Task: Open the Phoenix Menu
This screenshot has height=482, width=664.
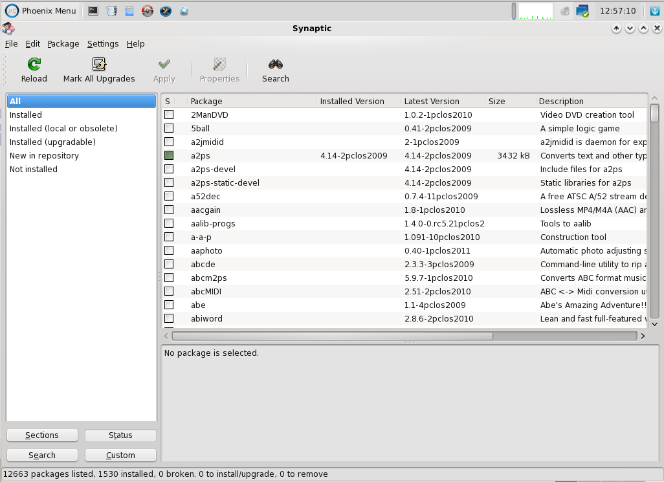Action: click(41, 10)
